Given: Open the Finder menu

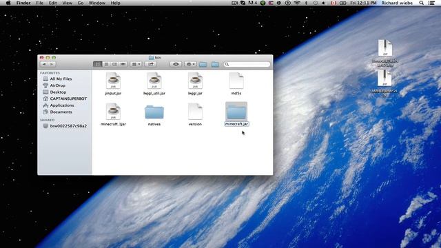Looking at the screenshot, I should [x=23, y=3].
